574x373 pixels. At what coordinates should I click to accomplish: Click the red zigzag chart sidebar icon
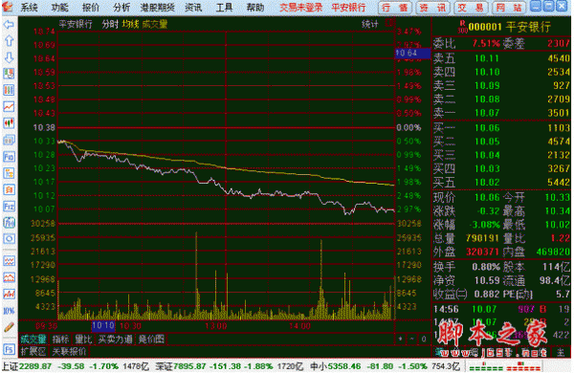(9, 294)
